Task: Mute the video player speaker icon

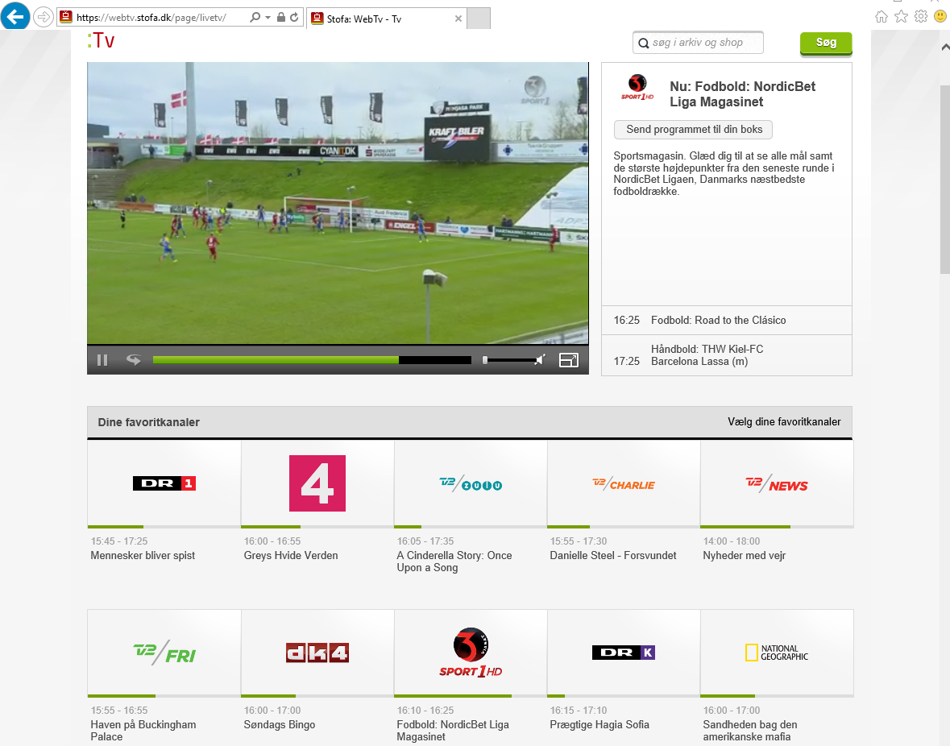Action: pyautogui.click(x=540, y=360)
